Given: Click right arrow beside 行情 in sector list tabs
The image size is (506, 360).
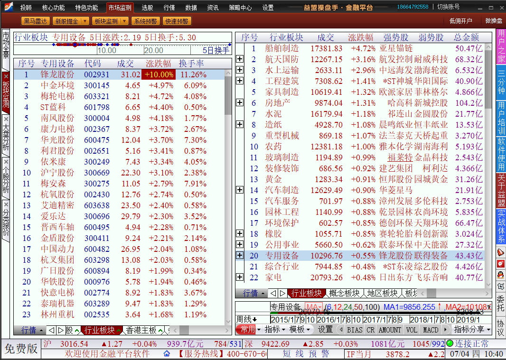Looking at the screenshot, I should 282,293.
